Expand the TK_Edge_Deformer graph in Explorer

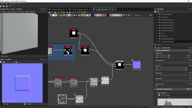157,14
